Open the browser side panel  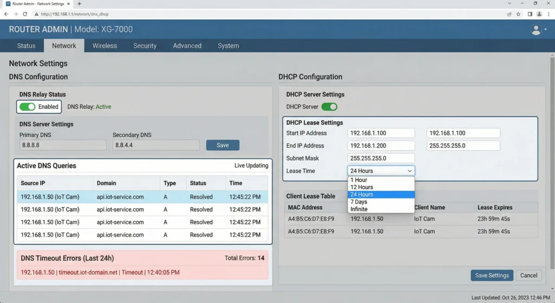click(x=530, y=14)
